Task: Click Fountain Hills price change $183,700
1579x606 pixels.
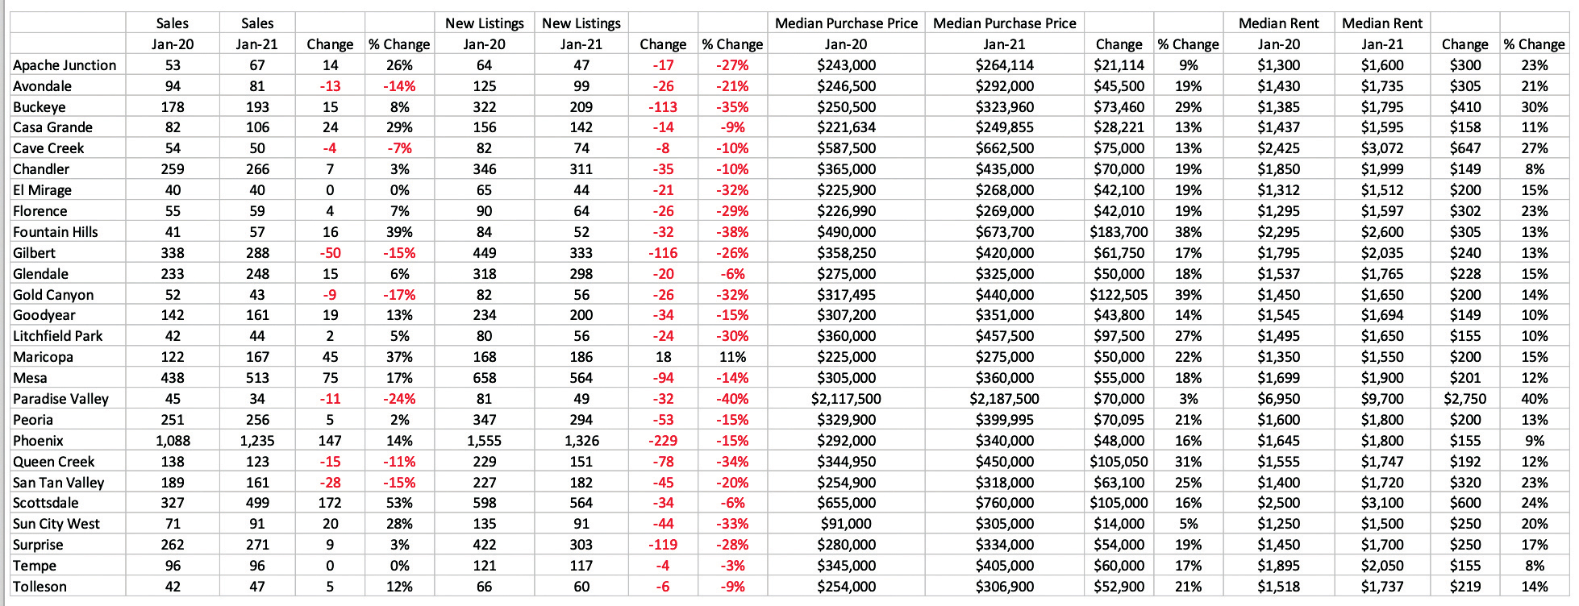Action: click(1119, 232)
